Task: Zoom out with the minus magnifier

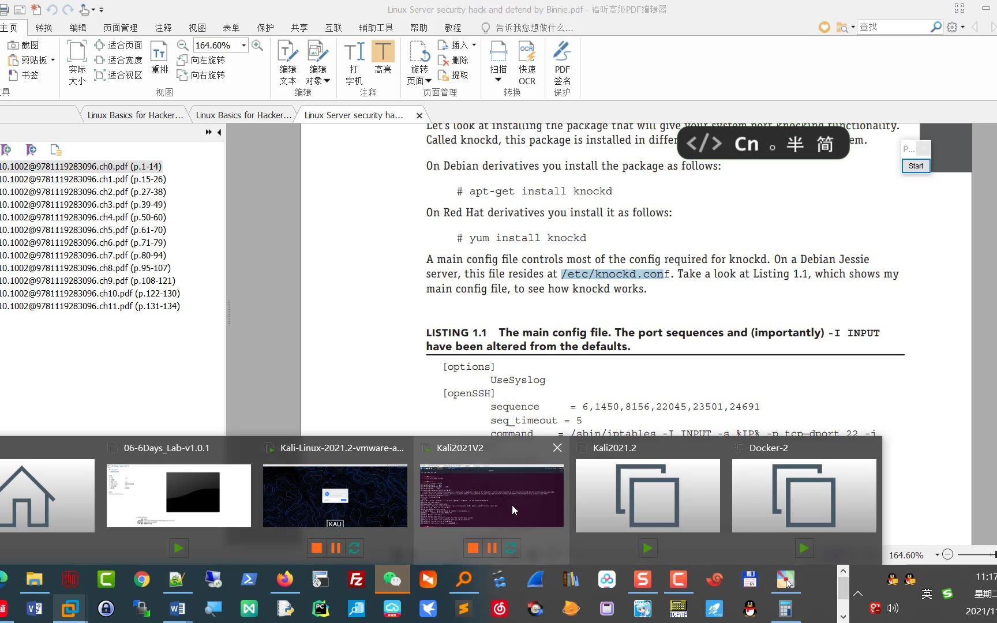Action: pyautogui.click(x=182, y=45)
